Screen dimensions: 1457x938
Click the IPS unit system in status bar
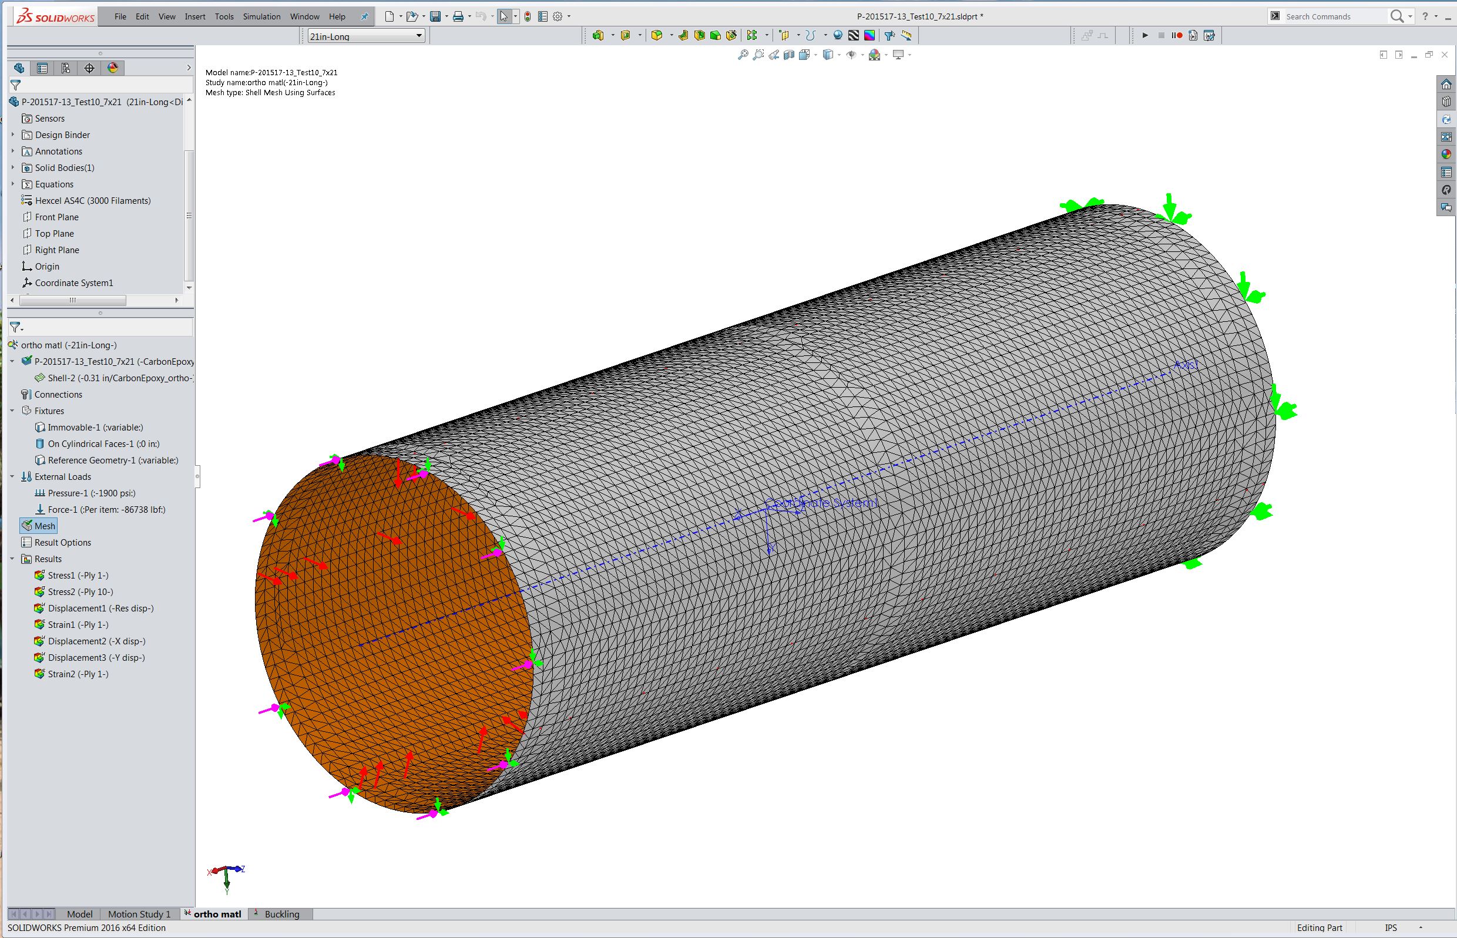1391,927
